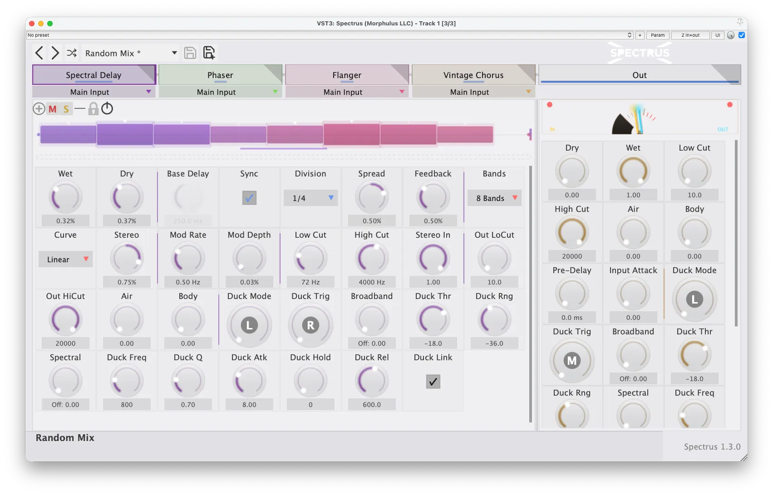
Task: Click the High Cut value 4000 Hz
Action: coord(372,282)
